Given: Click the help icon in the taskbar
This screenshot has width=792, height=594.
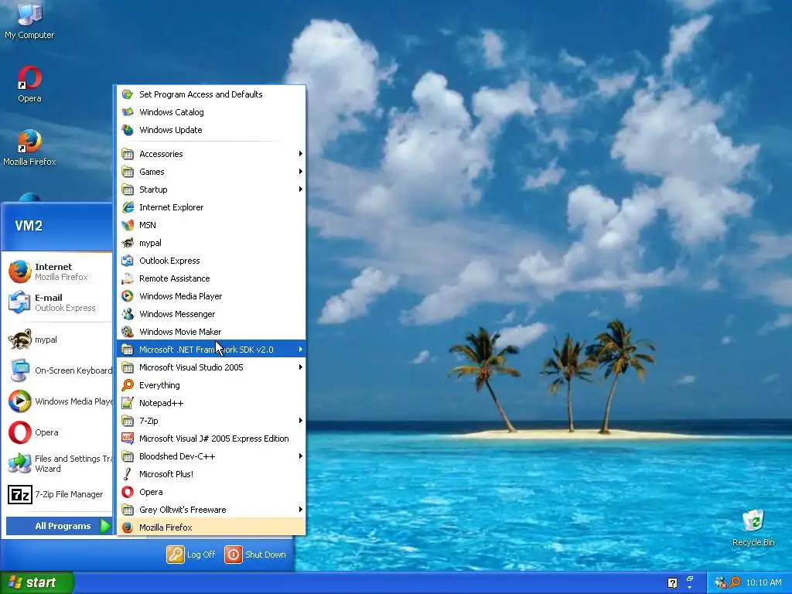Looking at the screenshot, I should 672,583.
